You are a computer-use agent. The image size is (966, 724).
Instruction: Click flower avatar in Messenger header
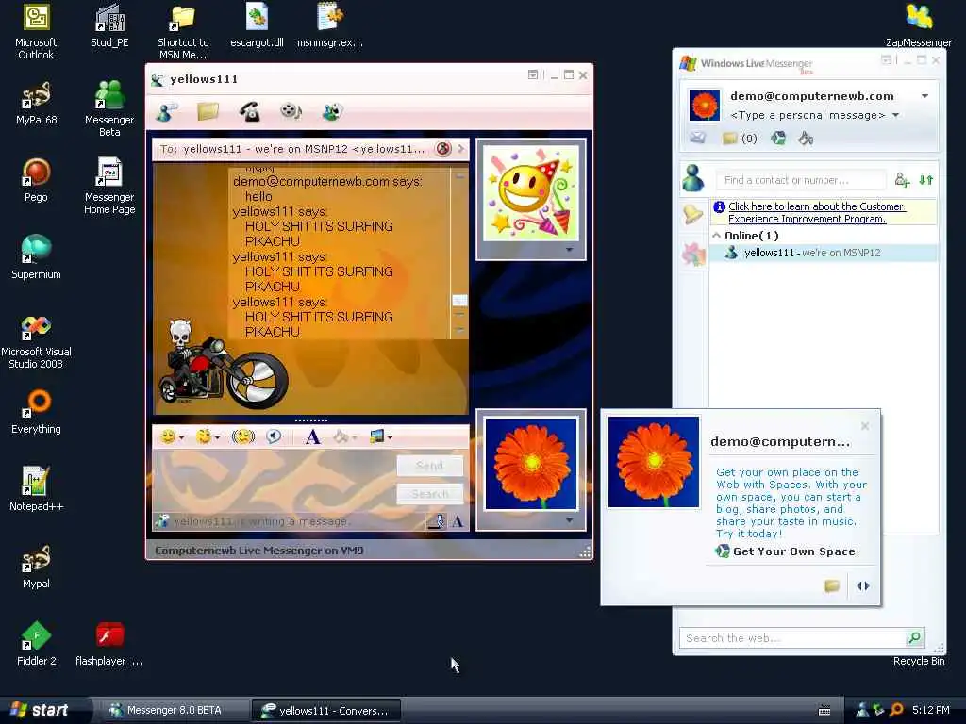[x=704, y=106]
